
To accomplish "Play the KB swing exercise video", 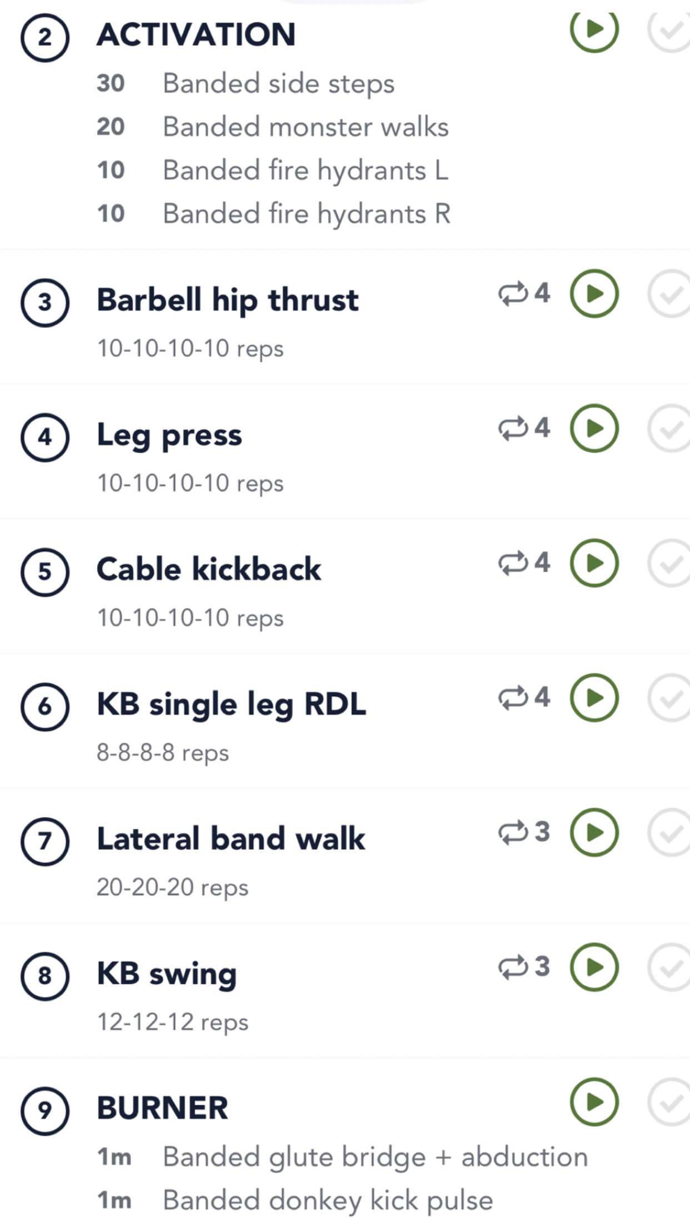I will (x=594, y=967).
